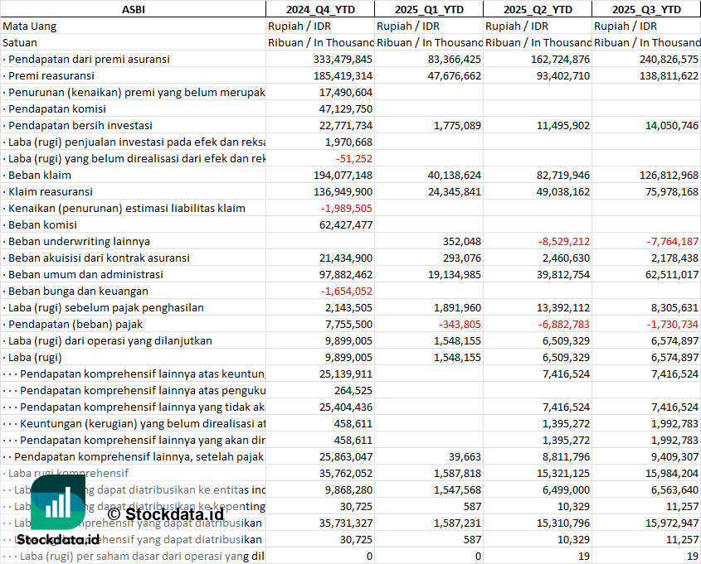Select the 2024_Q4_YTD column header
701x564 pixels.
tap(319, 9)
